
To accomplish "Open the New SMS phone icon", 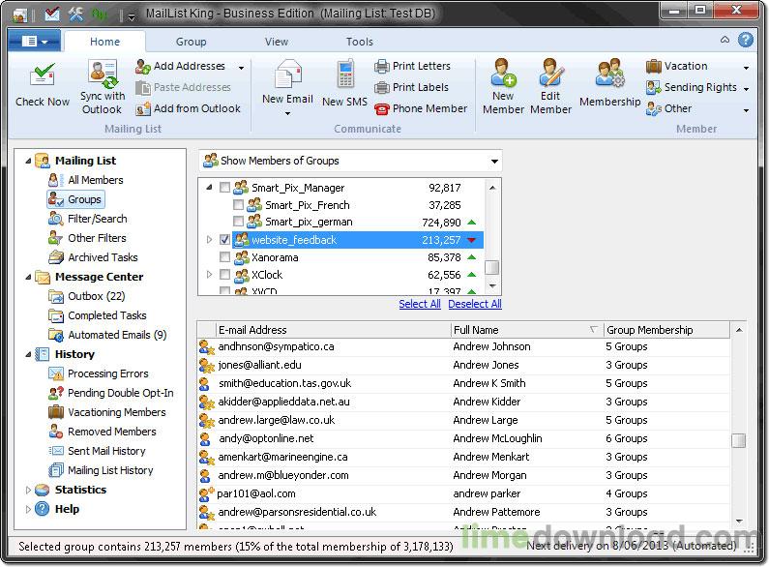I will [345, 75].
